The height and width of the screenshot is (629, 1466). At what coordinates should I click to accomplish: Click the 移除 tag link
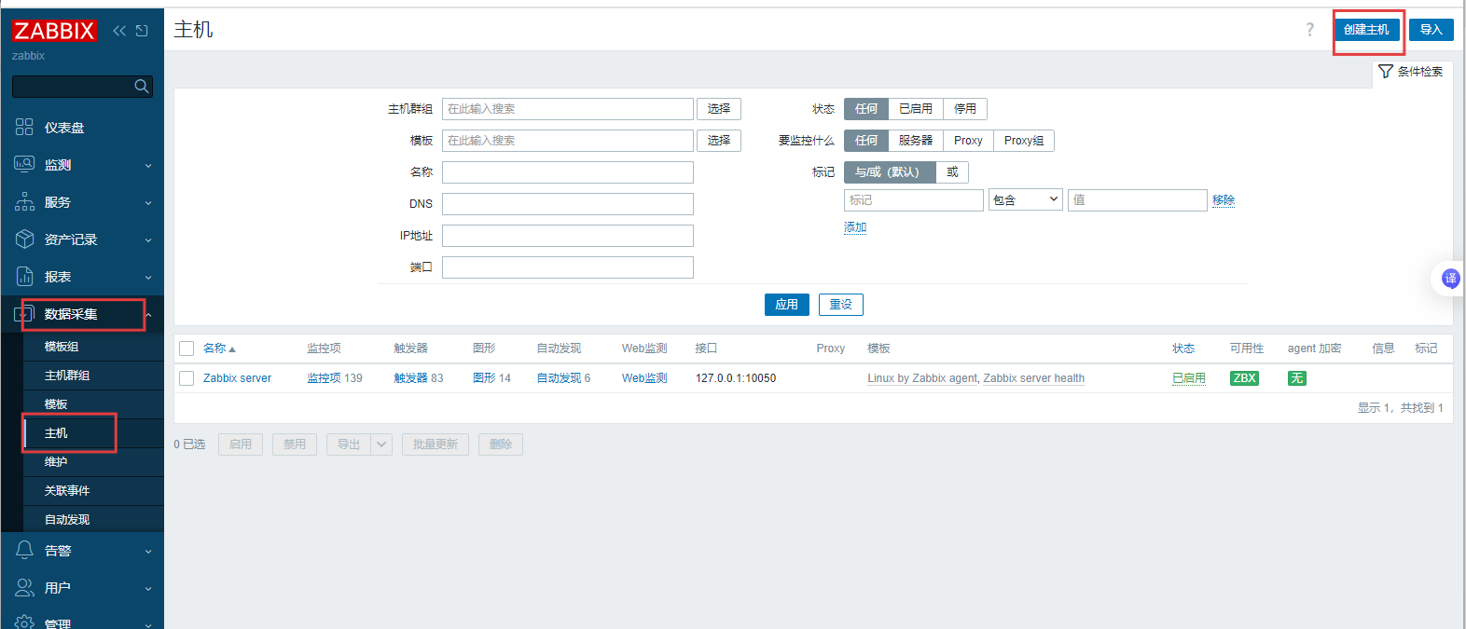click(1224, 200)
